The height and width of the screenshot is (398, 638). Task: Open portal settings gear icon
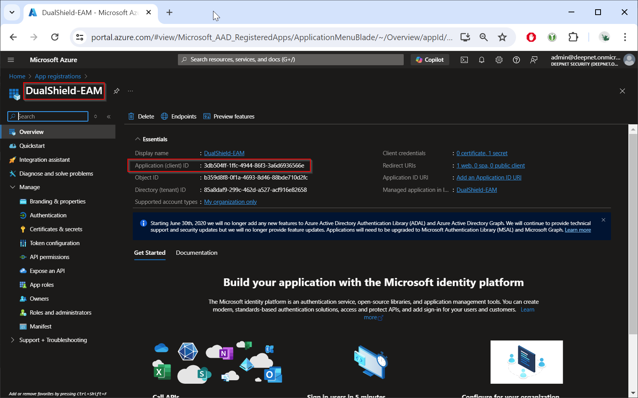click(x=499, y=60)
